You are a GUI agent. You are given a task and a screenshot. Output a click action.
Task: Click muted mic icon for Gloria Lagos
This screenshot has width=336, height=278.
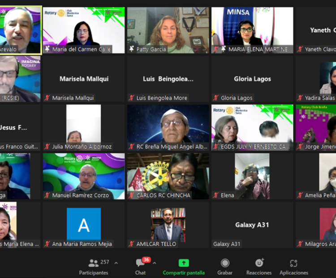tap(216, 98)
